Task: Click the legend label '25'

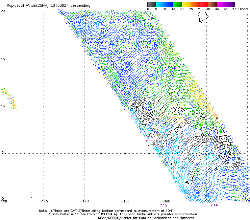Action: (x=191, y=9)
